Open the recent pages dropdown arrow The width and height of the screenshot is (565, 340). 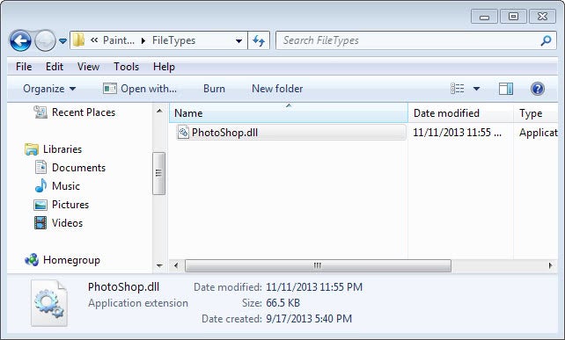click(62, 41)
